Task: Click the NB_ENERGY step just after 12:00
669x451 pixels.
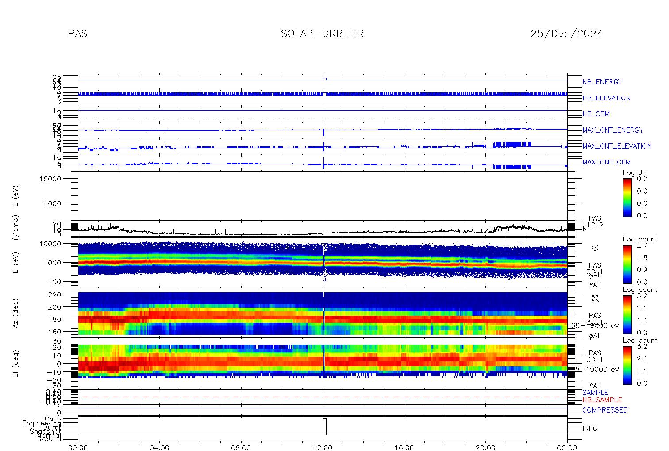Action: pos(325,79)
